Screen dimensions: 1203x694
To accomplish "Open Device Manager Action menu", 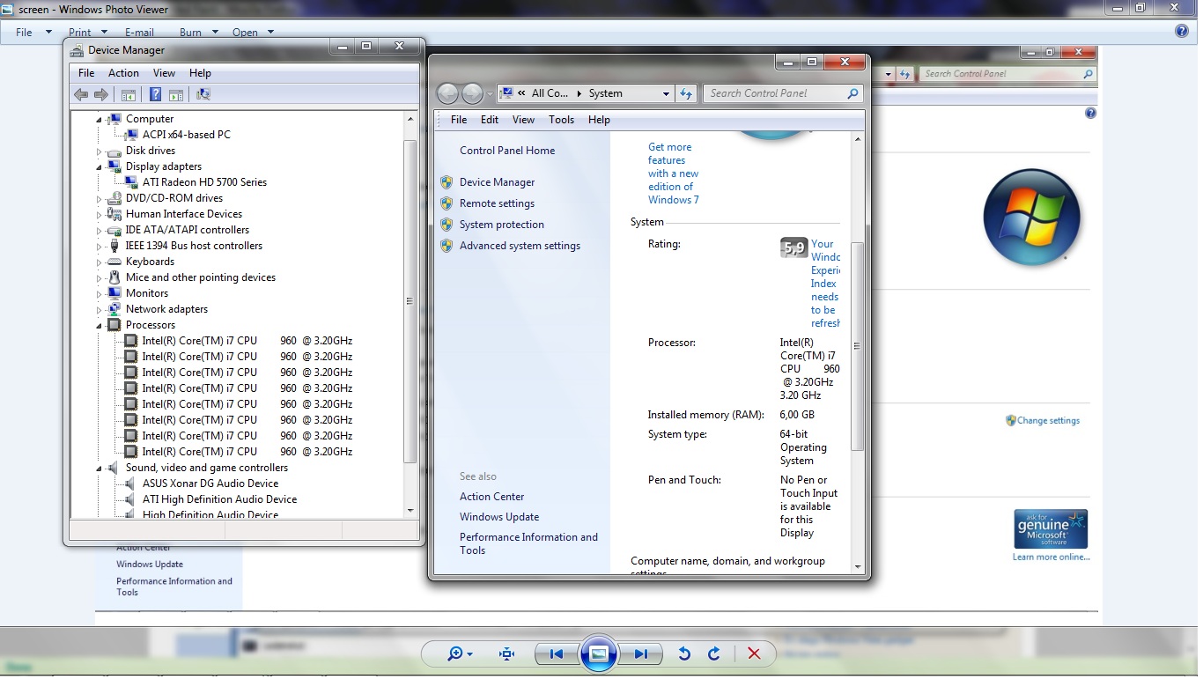I will click(123, 73).
